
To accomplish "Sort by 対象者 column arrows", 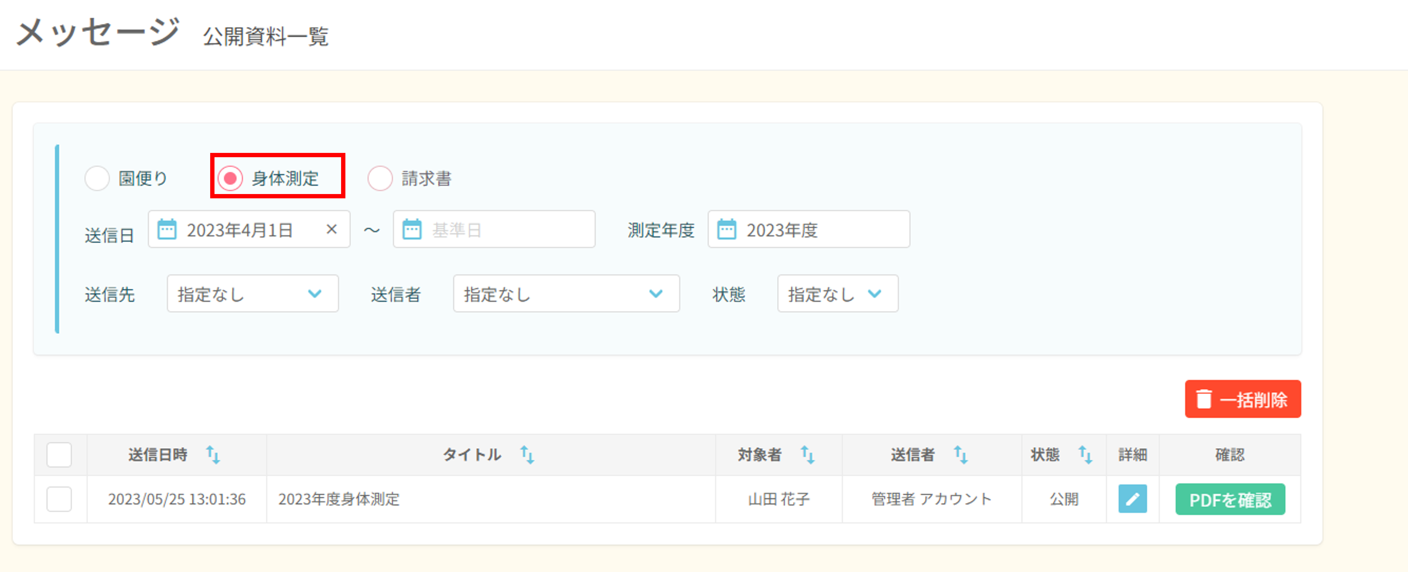I will (807, 454).
